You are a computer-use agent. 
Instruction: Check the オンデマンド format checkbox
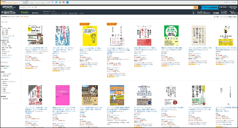pyautogui.click(x=2, y=93)
